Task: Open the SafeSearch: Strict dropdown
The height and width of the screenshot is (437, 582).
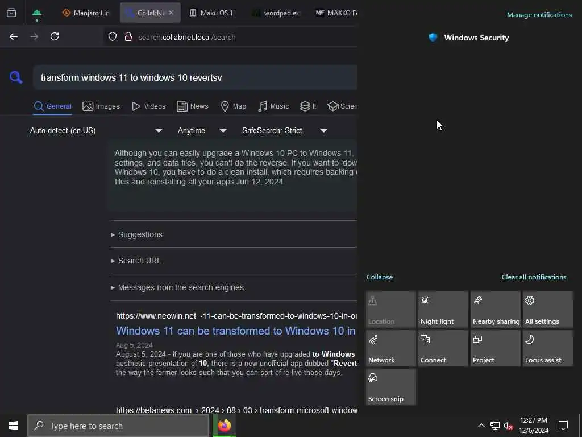Action: [x=284, y=130]
